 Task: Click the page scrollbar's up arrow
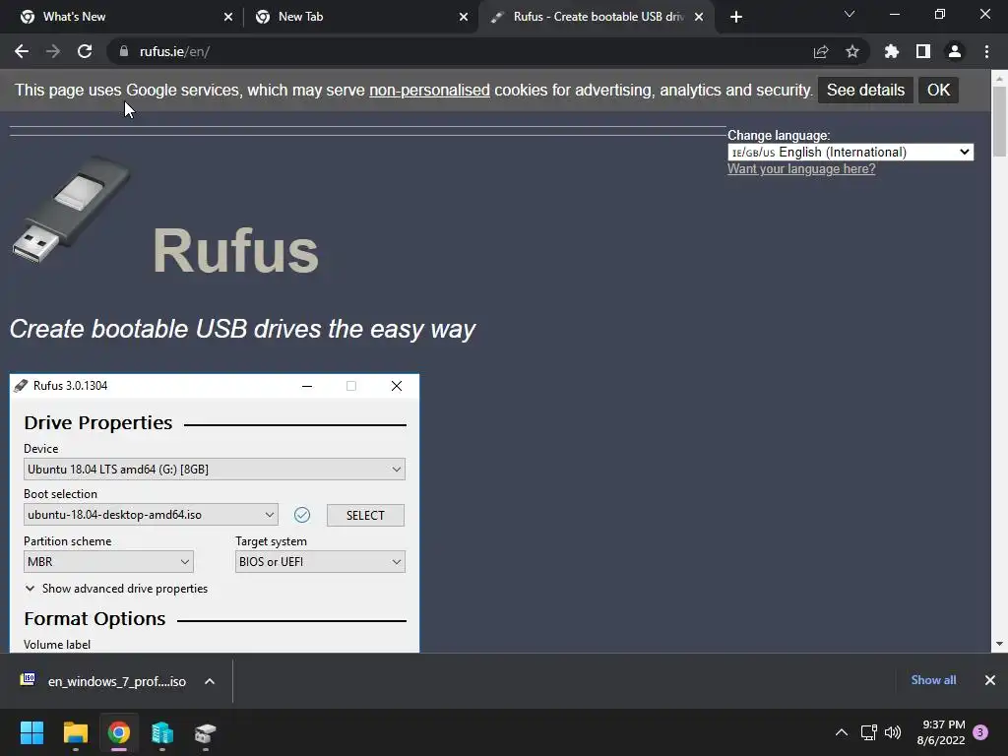[x=999, y=79]
